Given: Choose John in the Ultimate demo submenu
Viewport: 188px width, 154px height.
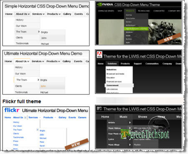Looking at the screenshot, I should pyautogui.click(x=43, y=86).
